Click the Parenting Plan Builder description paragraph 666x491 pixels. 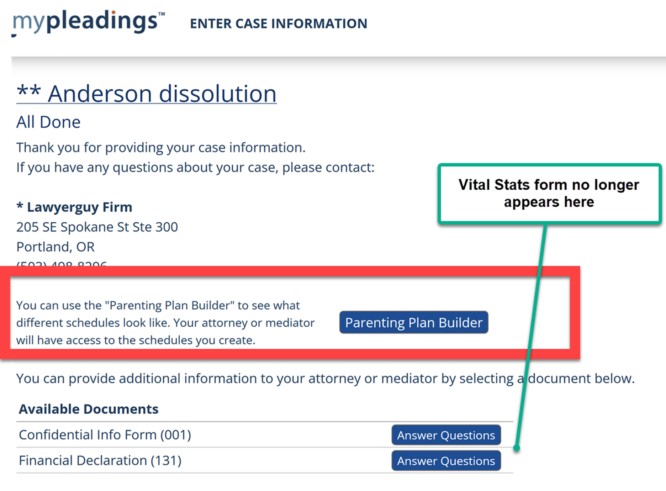[x=165, y=323]
